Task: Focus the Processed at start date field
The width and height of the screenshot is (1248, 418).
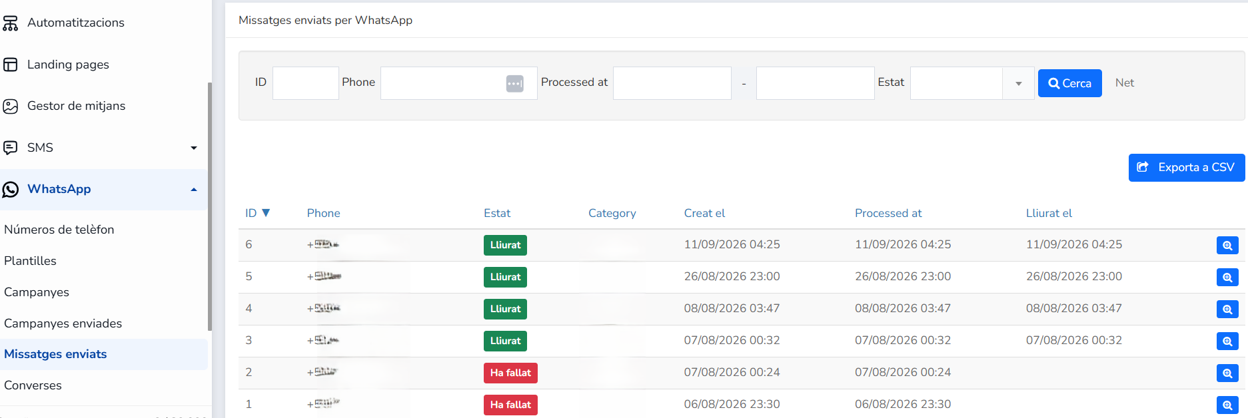Action: [672, 83]
